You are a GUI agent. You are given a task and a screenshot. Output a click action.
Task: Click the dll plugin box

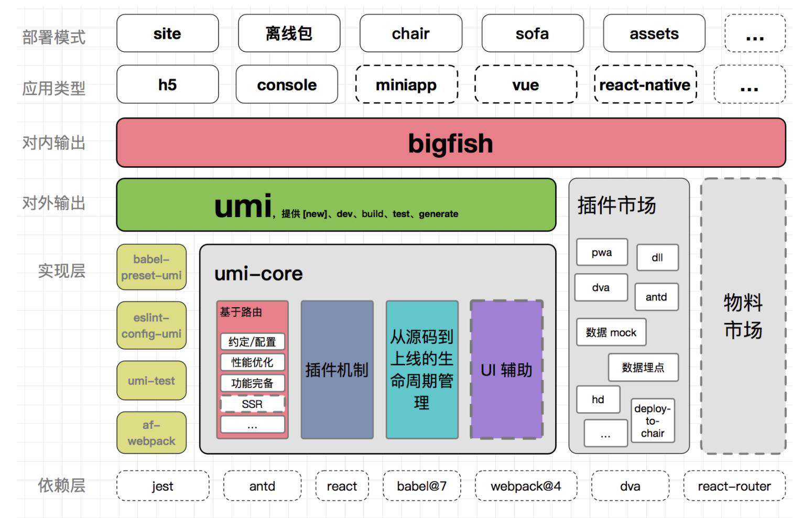point(657,257)
